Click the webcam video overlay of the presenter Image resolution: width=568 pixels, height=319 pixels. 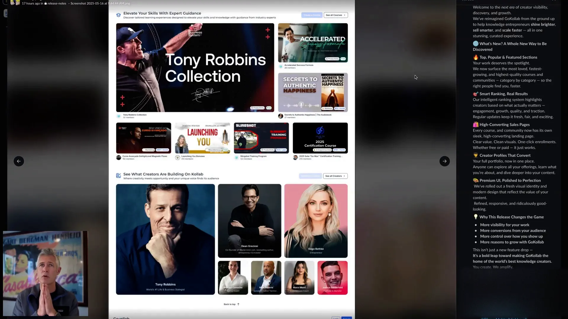coord(46,274)
